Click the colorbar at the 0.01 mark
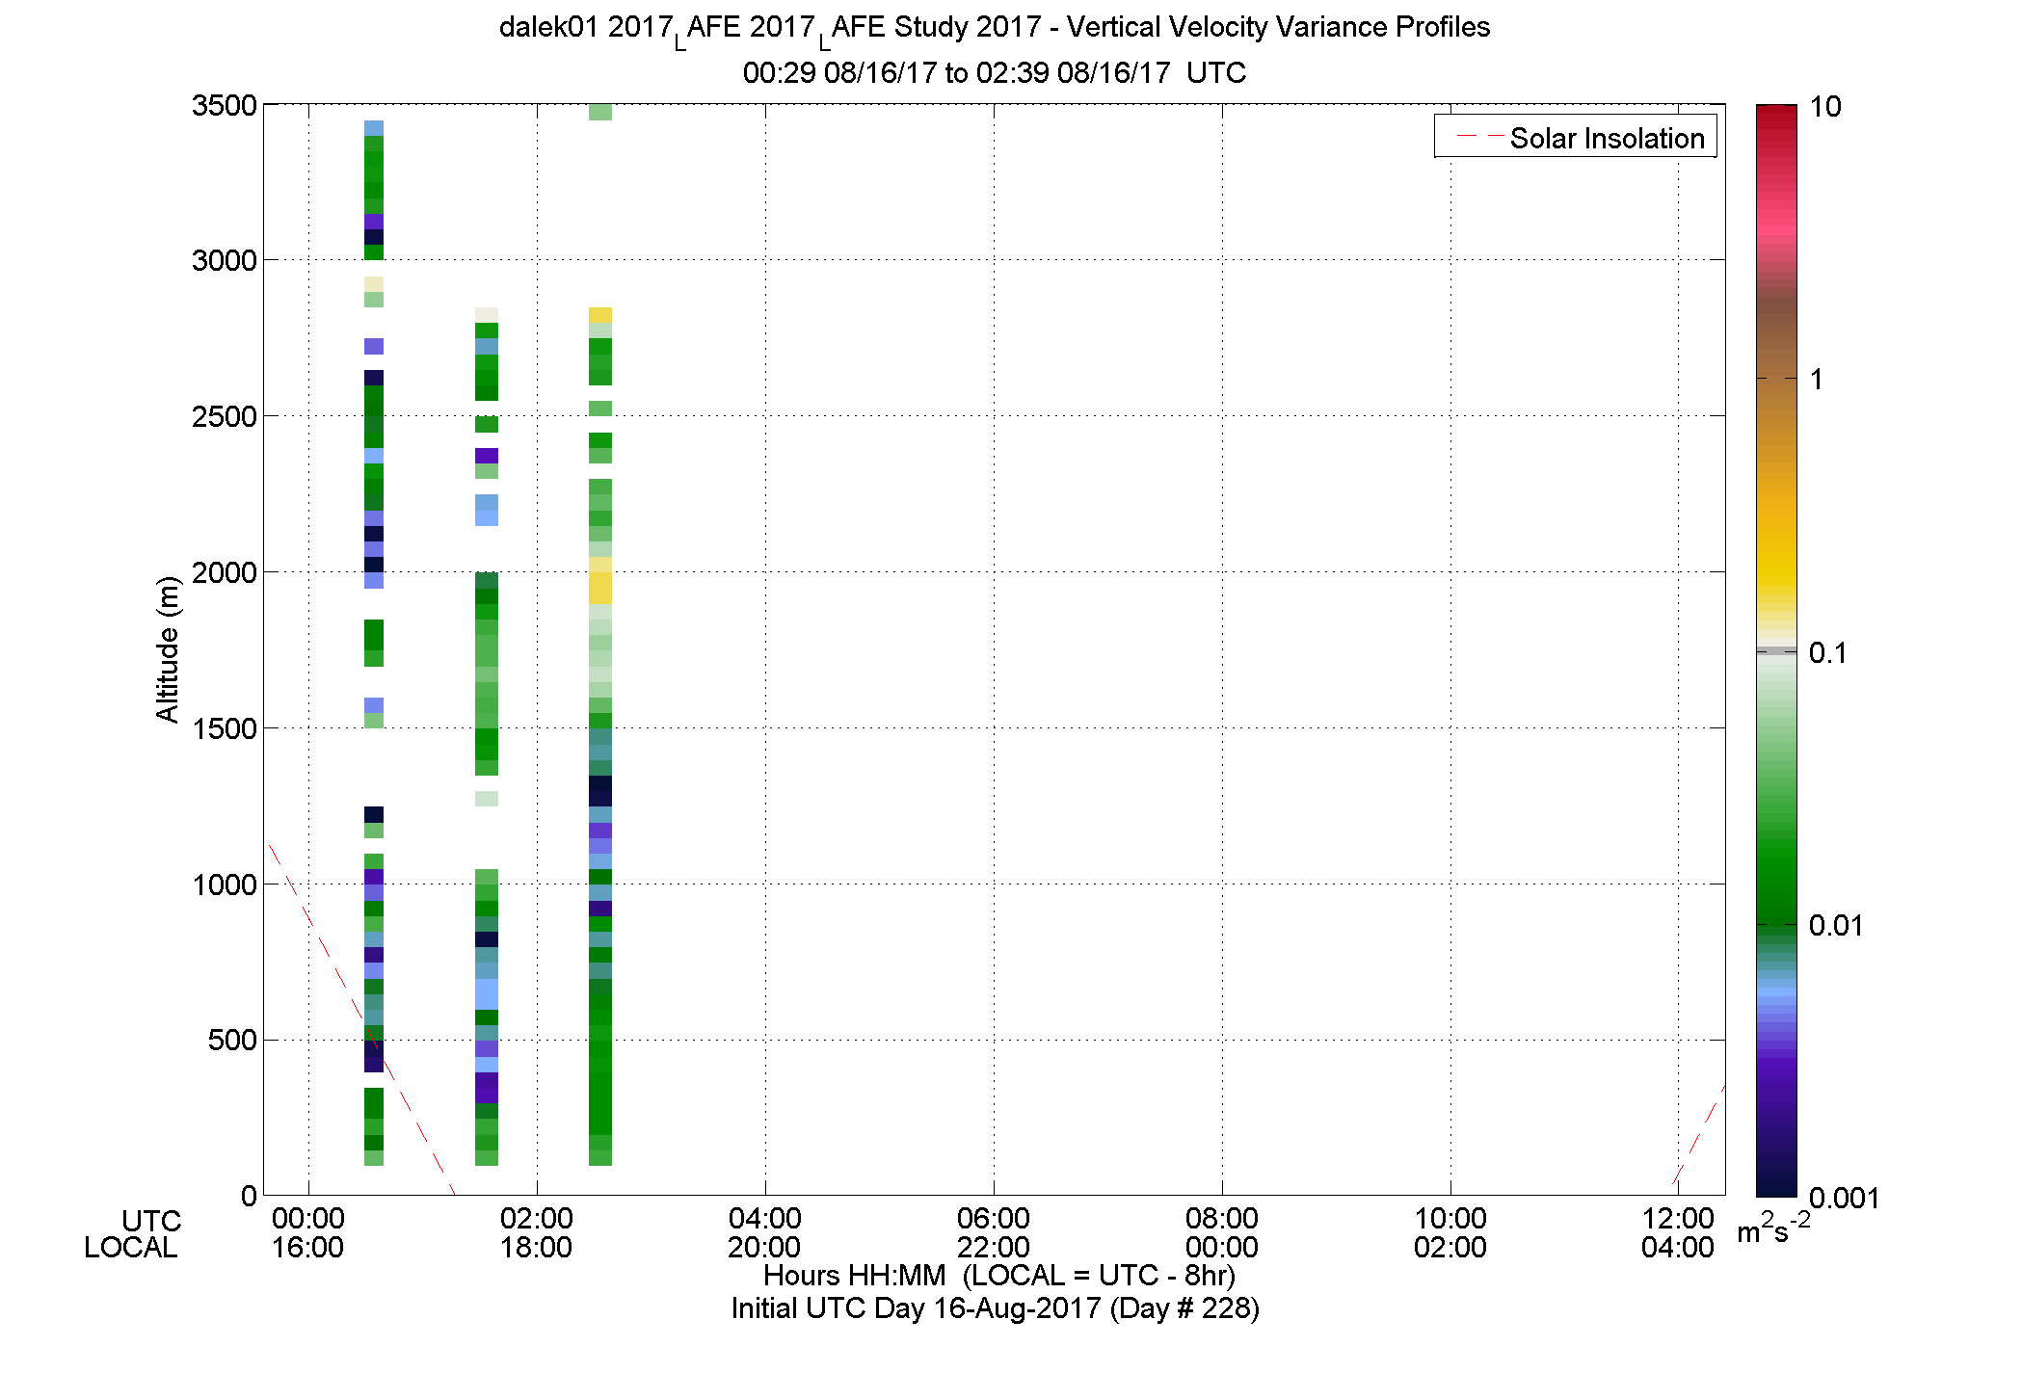Image resolution: width=2022 pixels, height=1373 pixels. point(1776,925)
